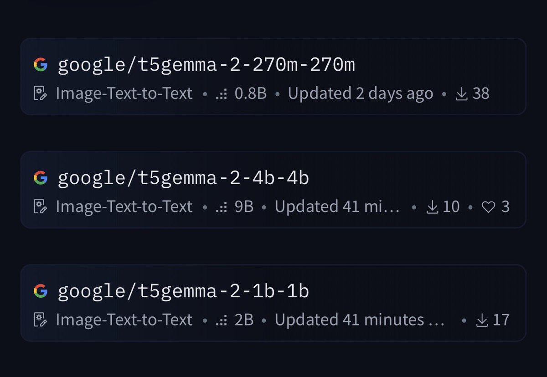Click the Google logo beside t5gemma-2-270m-270m
The image size is (547, 377).
41,65
